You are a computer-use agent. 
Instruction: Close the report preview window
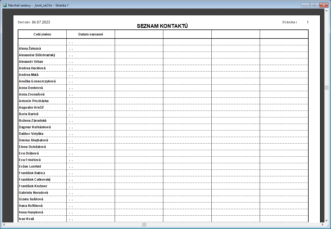tap(324, 5)
